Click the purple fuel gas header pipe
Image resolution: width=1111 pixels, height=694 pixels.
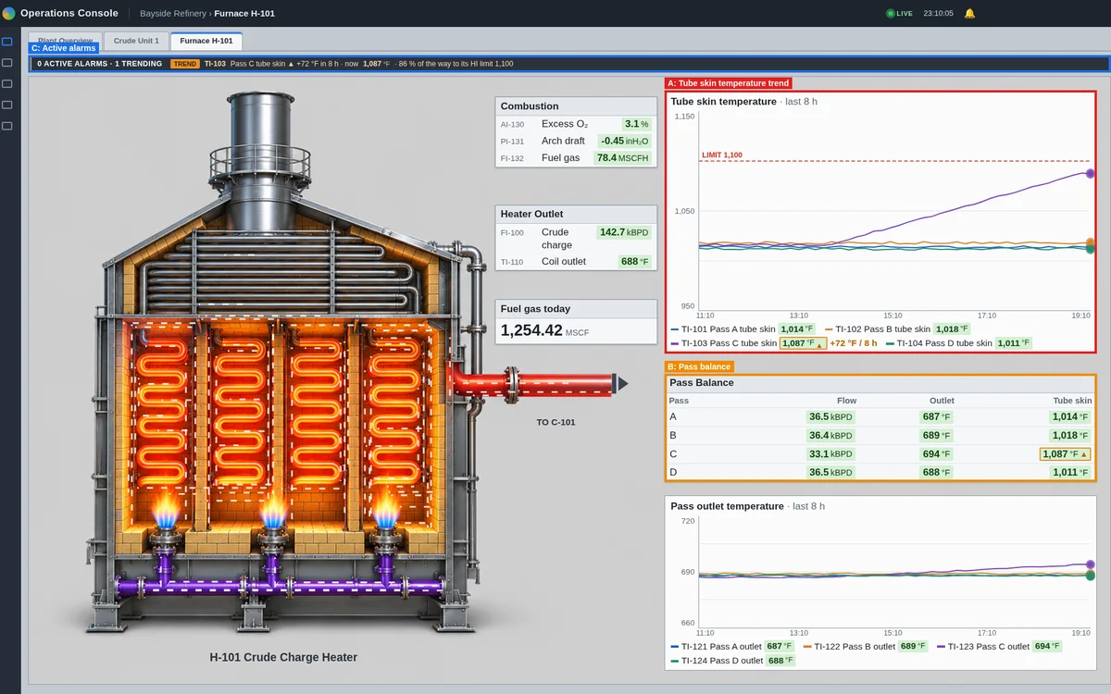point(278,586)
